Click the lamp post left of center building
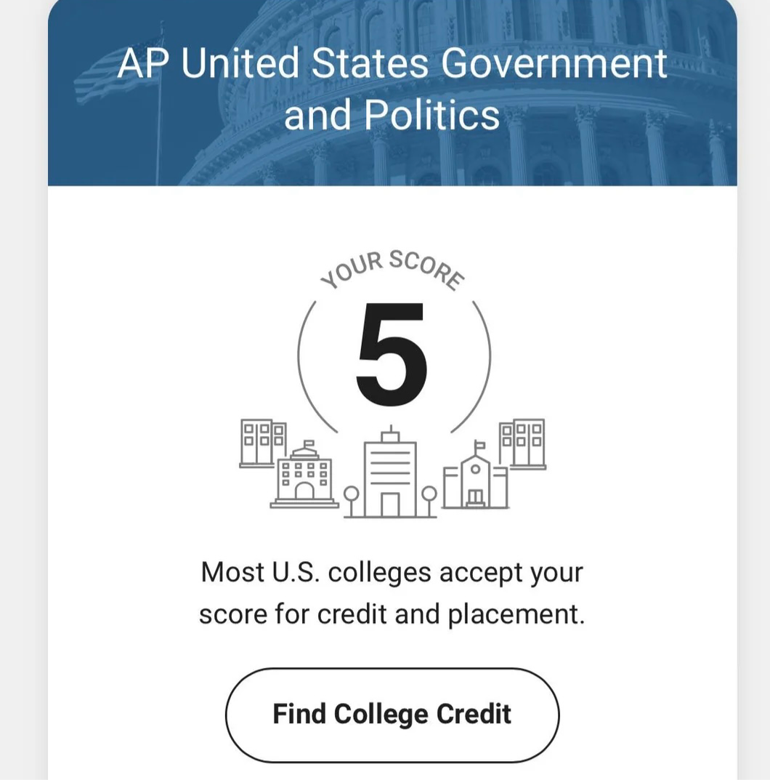Viewport: 770px width, 780px height. point(352,500)
